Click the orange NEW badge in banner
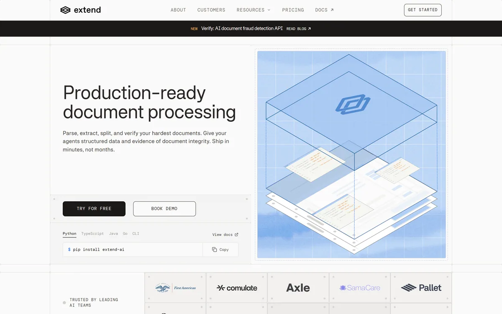This screenshot has width=502, height=314. 194,29
